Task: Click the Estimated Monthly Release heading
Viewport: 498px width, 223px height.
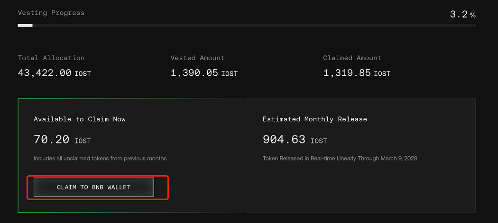Action: pos(315,119)
